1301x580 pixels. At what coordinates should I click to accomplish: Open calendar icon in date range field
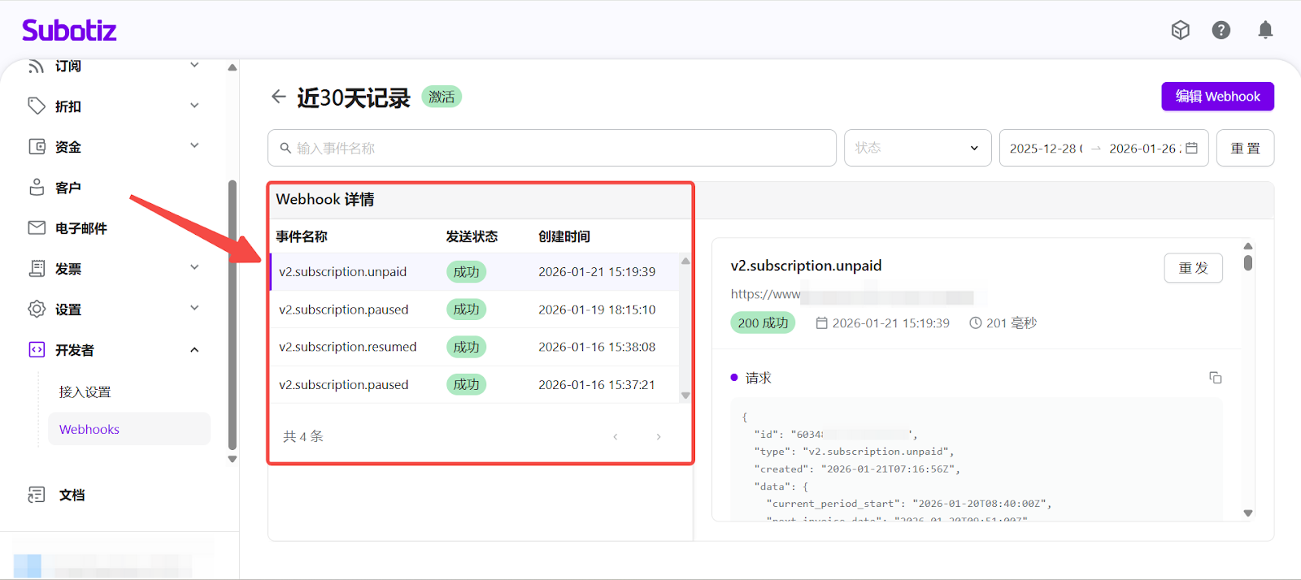click(x=1191, y=148)
